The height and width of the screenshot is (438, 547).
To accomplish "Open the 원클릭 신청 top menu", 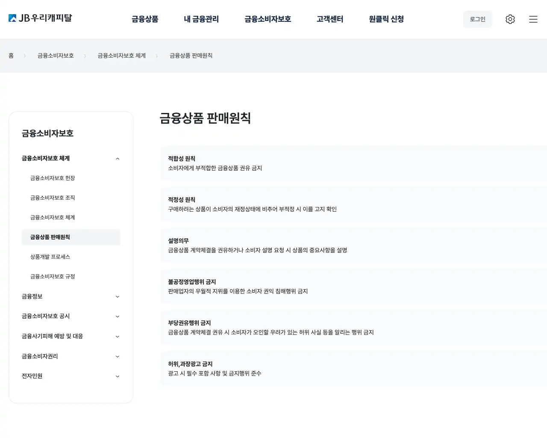I will coord(386,19).
